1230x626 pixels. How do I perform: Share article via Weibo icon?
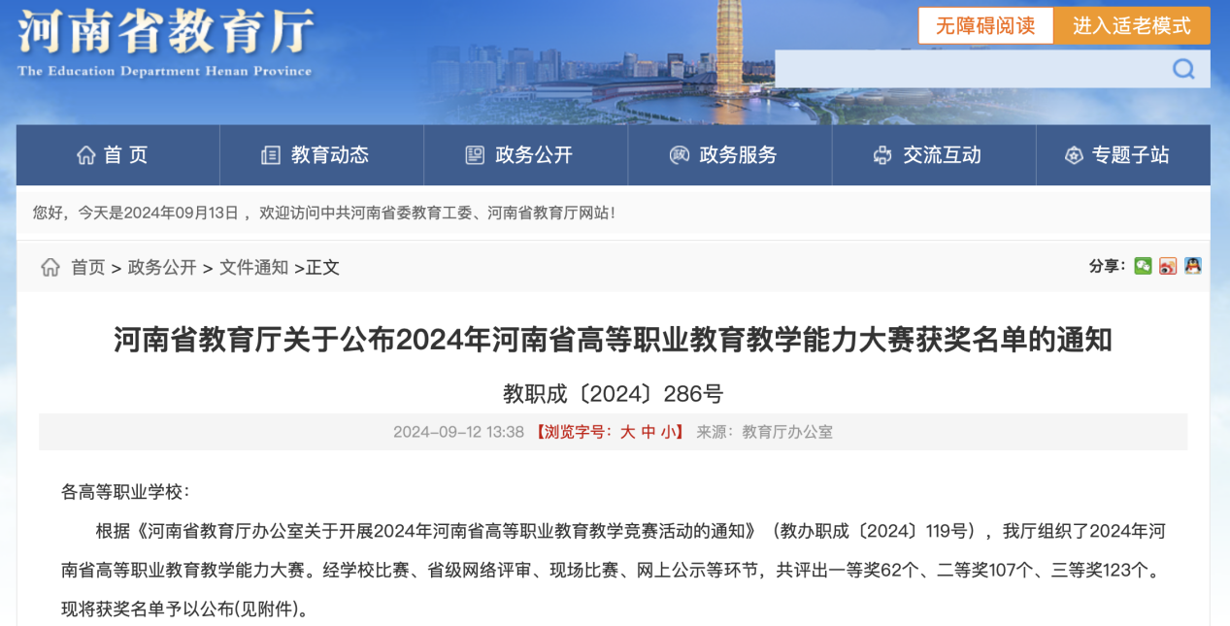(1168, 266)
